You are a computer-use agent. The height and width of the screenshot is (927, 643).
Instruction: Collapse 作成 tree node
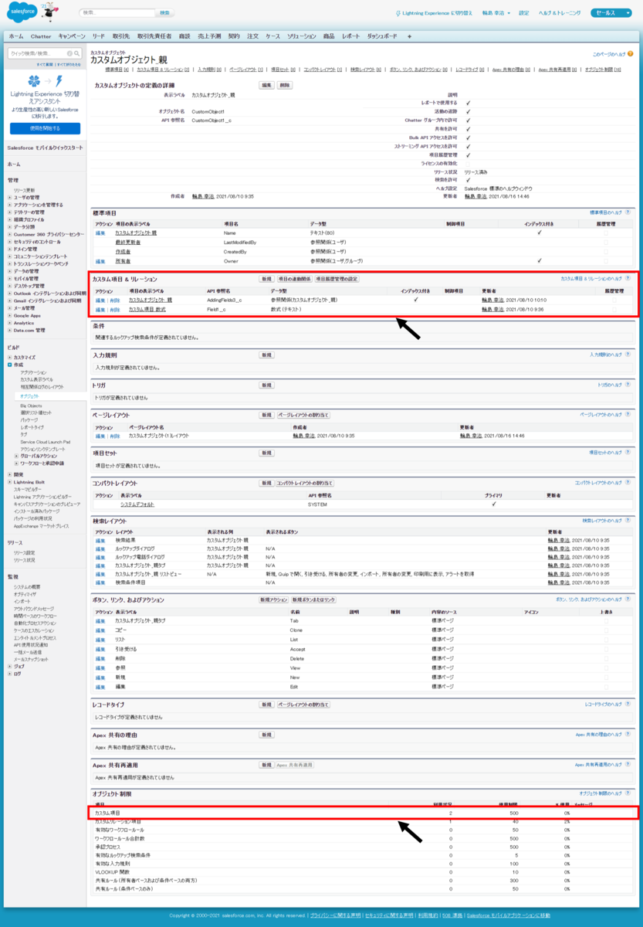(10, 365)
